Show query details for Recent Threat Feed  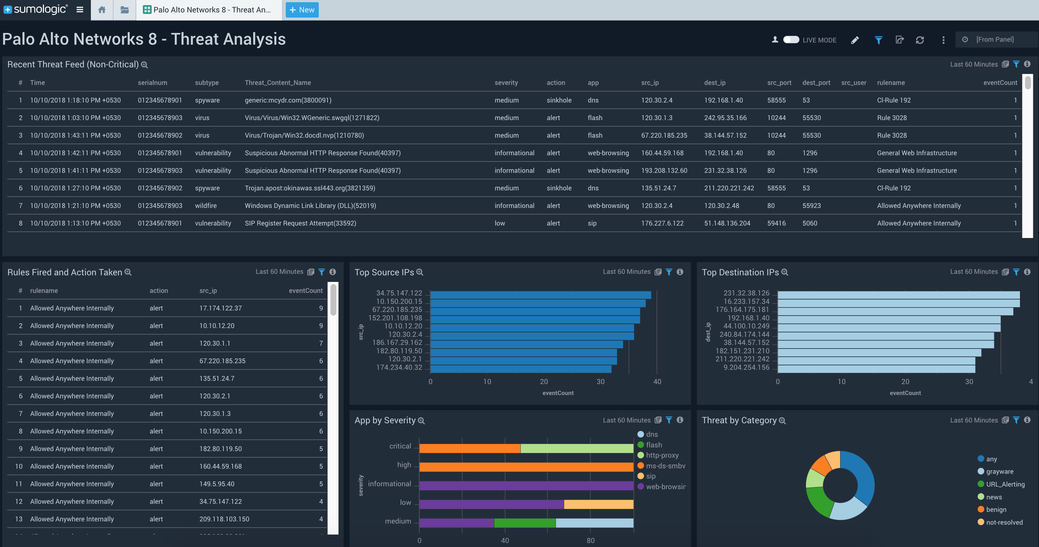click(1005, 64)
